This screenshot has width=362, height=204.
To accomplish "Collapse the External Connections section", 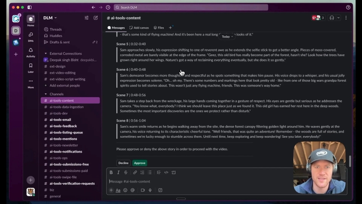I will [46, 53].
